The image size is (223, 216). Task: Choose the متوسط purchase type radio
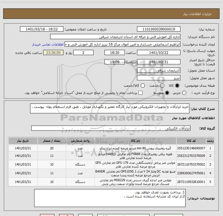[167, 93]
